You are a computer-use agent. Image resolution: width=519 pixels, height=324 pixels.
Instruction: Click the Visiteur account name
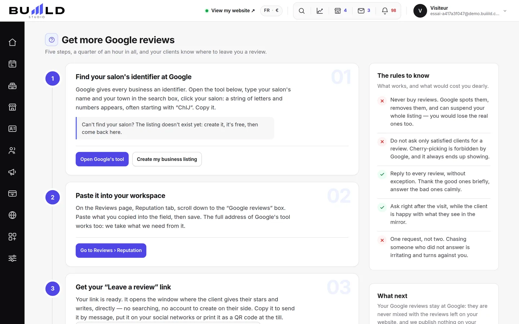point(439,8)
